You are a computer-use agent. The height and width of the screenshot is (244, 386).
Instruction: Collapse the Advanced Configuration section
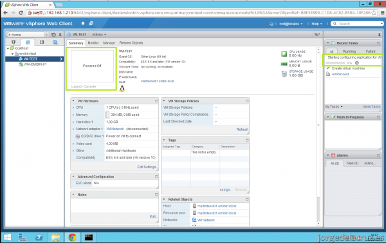pyautogui.click(x=73, y=176)
